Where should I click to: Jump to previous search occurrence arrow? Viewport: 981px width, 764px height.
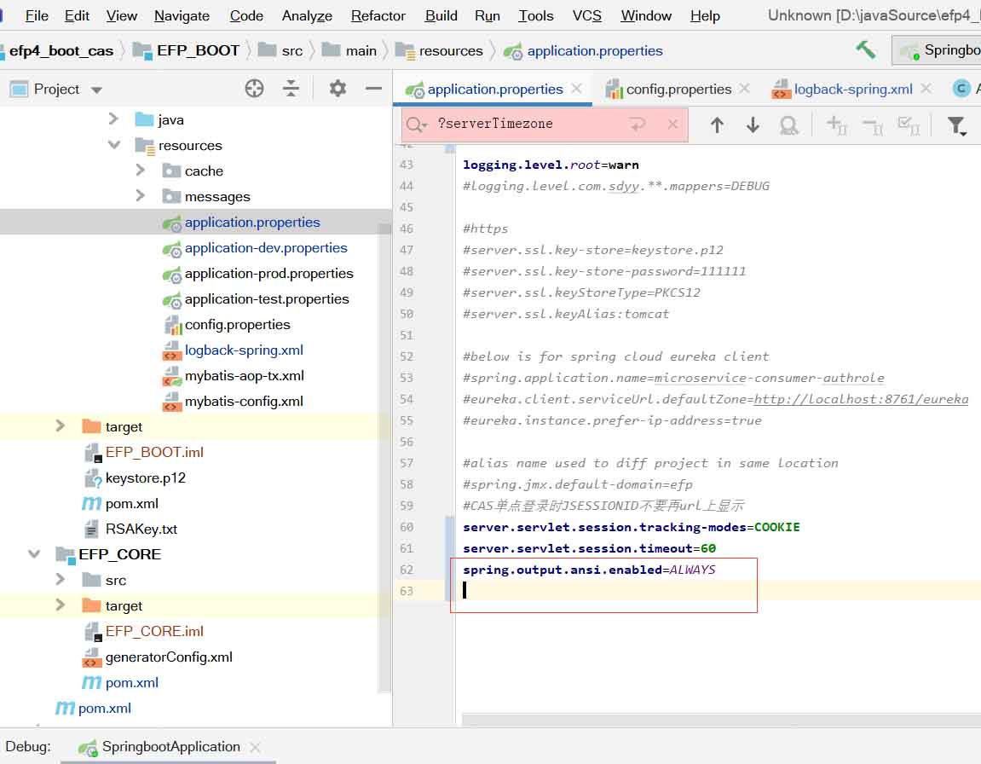click(x=717, y=125)
